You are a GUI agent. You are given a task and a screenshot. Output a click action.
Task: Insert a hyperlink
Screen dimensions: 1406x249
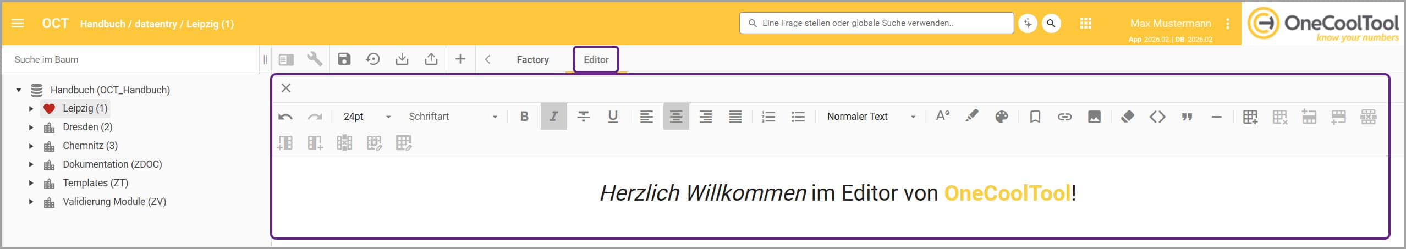pos(1064,117)
